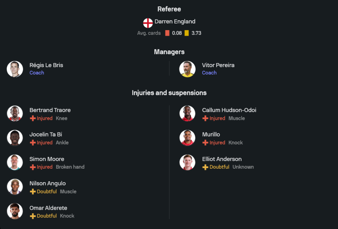This screenshot has height=229, width=338.
Task: Click Callum Hudson-Odoi's player photo
Action: [187, 113]
